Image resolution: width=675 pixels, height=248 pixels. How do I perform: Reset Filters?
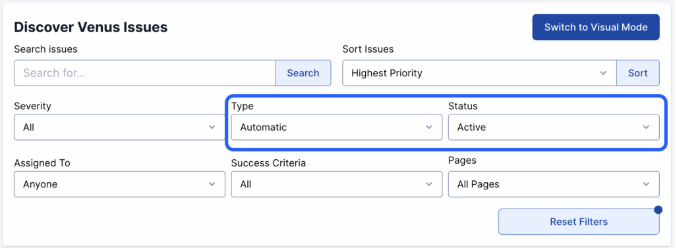[x=579, y=222]
